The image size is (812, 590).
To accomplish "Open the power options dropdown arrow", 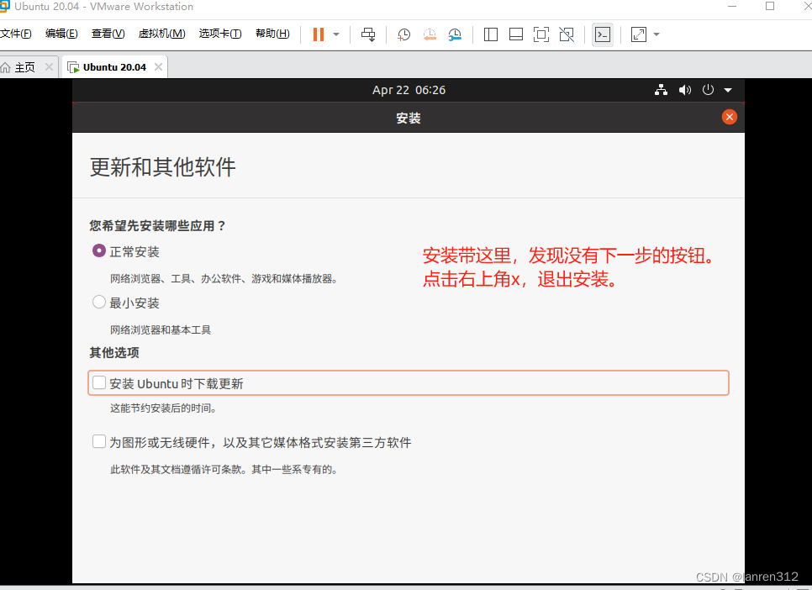I will (x=336, y=34).
